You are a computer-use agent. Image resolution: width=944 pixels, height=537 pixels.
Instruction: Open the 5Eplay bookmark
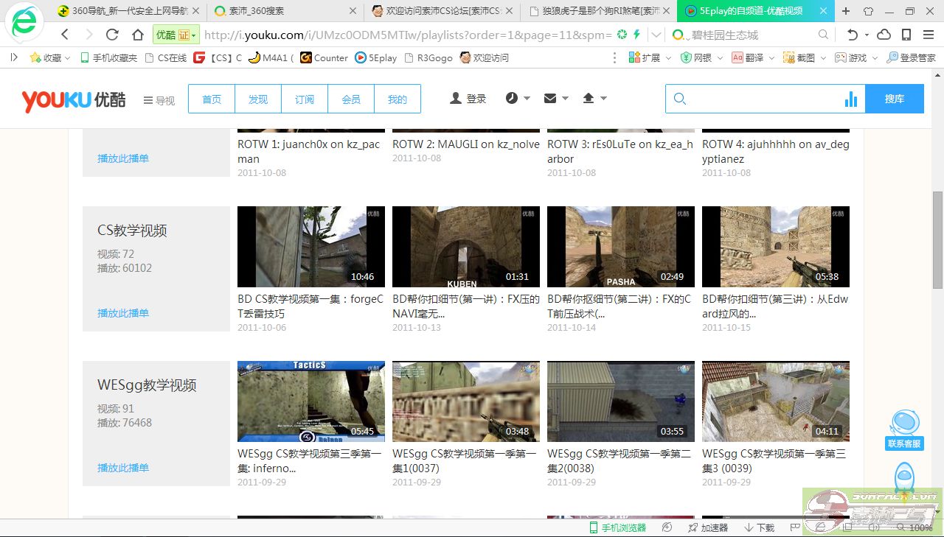[x=376, y=57]
